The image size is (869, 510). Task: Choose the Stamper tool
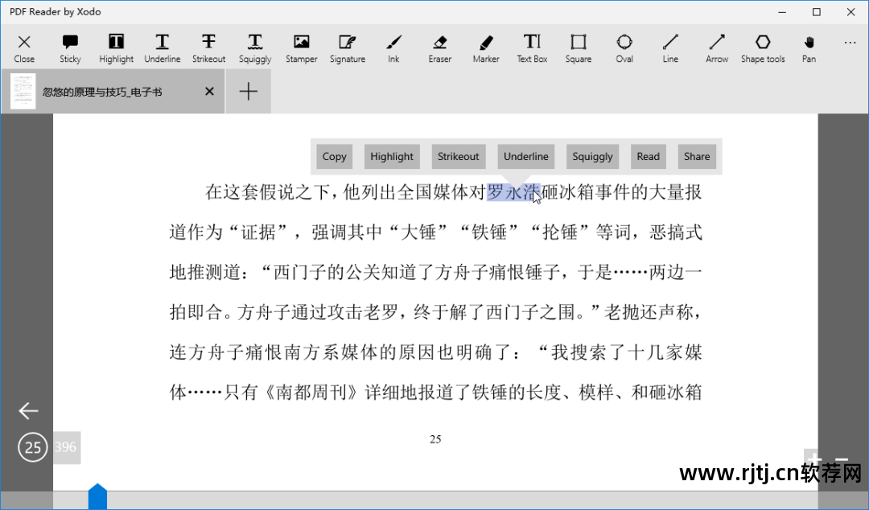pos(302,49)
